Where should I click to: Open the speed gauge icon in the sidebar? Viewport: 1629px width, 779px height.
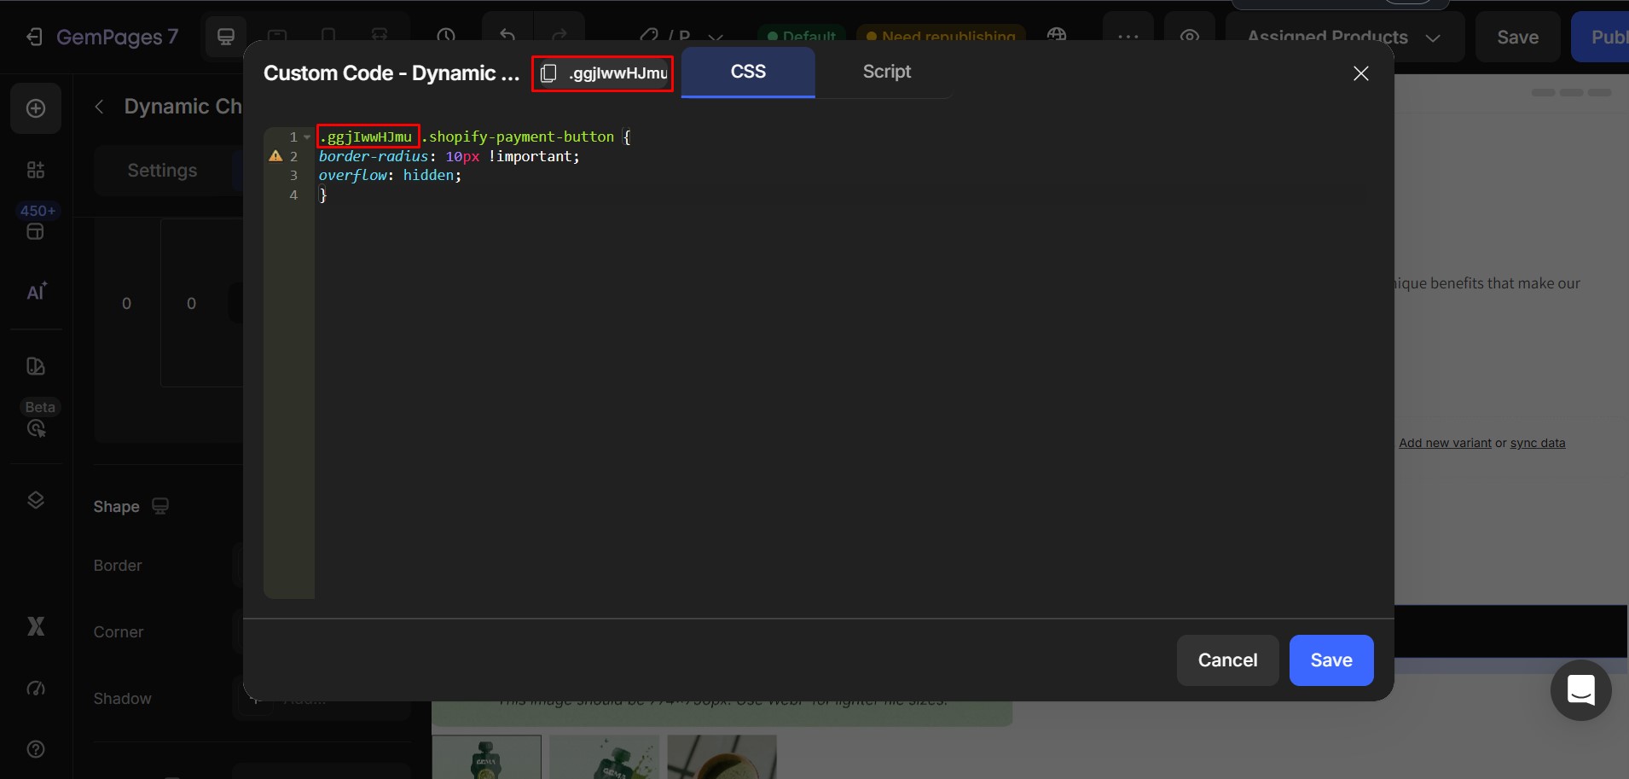pos(36,689)
